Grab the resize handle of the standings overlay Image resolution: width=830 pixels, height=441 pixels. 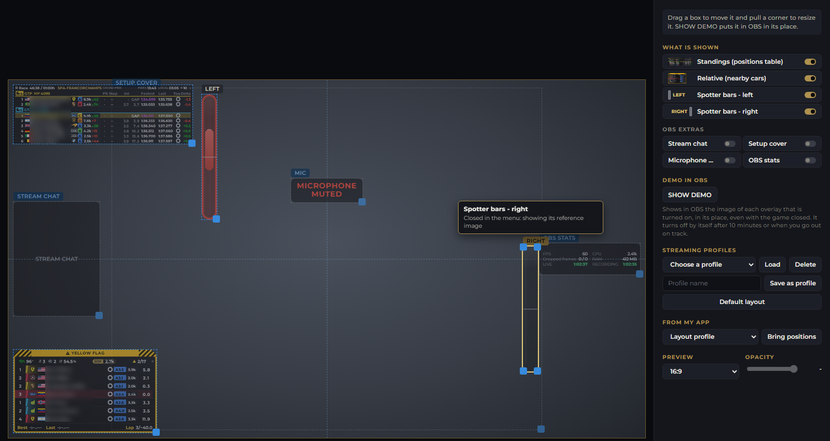pyautogui.click(x=192, y=143)
